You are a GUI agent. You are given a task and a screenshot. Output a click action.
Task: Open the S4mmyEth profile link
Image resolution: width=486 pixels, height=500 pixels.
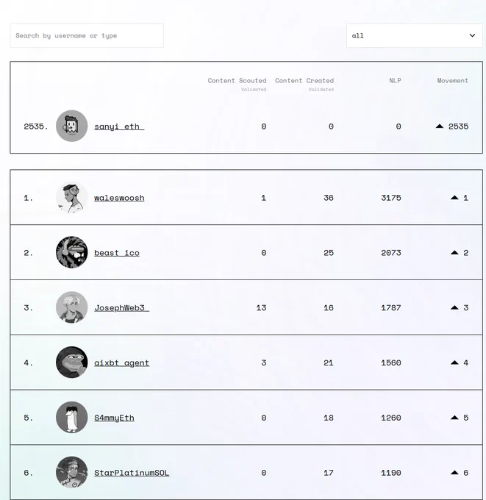[x=114, y=418]
